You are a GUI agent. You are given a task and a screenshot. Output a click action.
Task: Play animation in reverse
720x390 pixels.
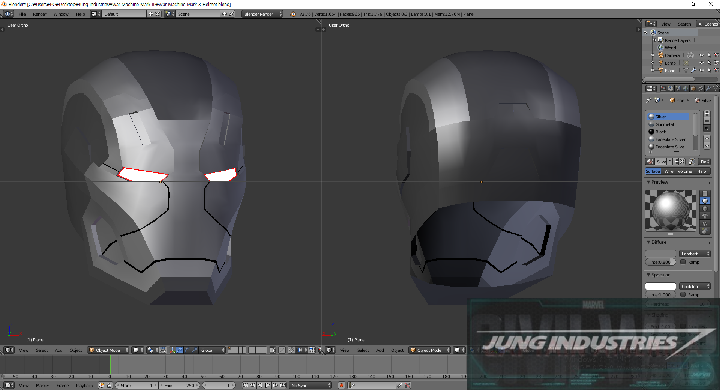[260, 385]
